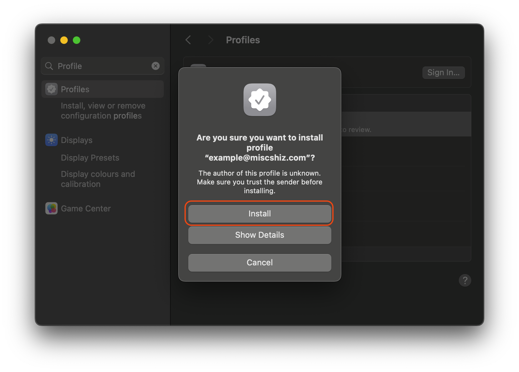This screenshot has height=372, width=519.
Task: Open Display Presets result
Action: [90, 157]
